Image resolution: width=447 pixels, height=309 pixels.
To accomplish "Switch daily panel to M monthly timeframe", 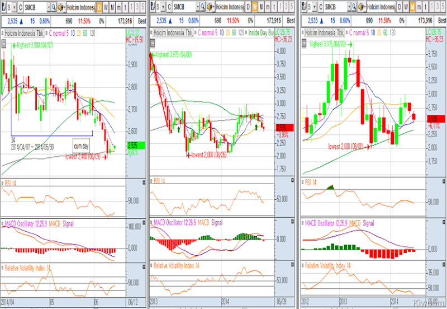I will click(112, 7).
